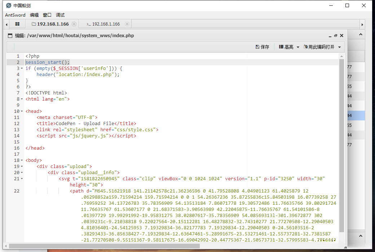375x252 pixels.
Task: Collapse the div fold at line 19
Action: [22, 167]
